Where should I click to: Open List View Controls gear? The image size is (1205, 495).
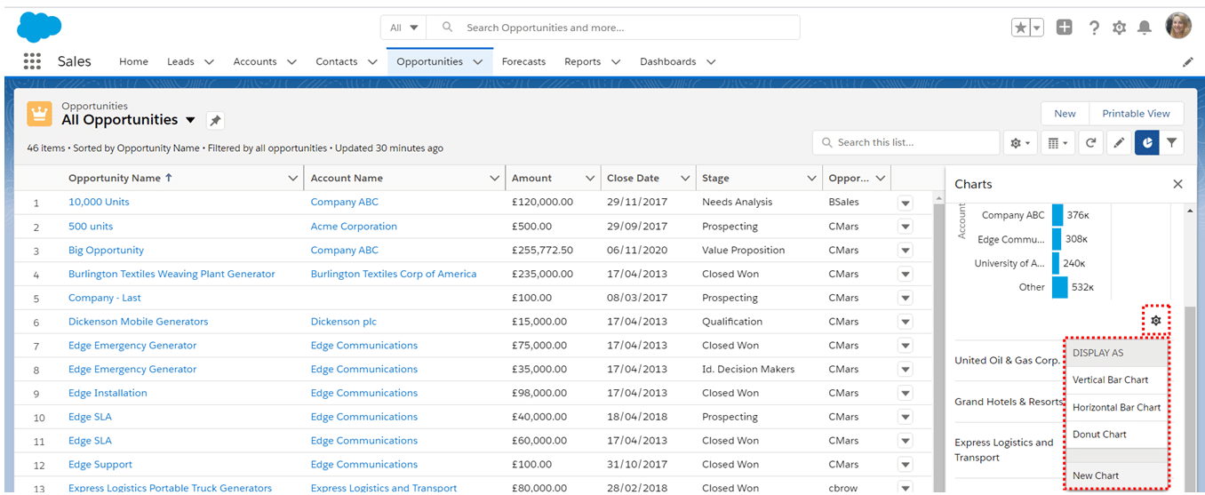pyautogui.click(x=1020, y=142)
